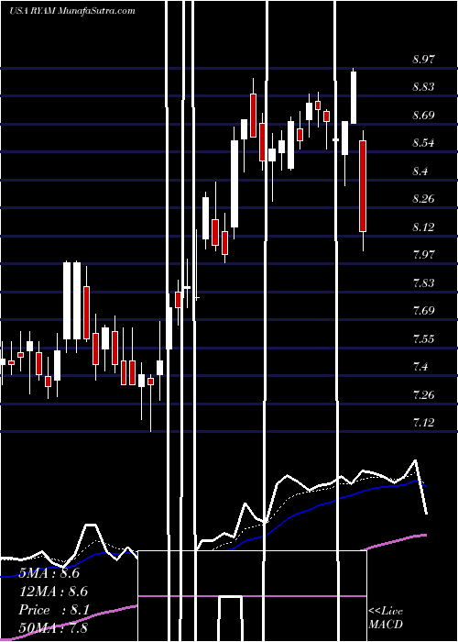Click the 7.12 price axis label

click(x=423, y=422)
